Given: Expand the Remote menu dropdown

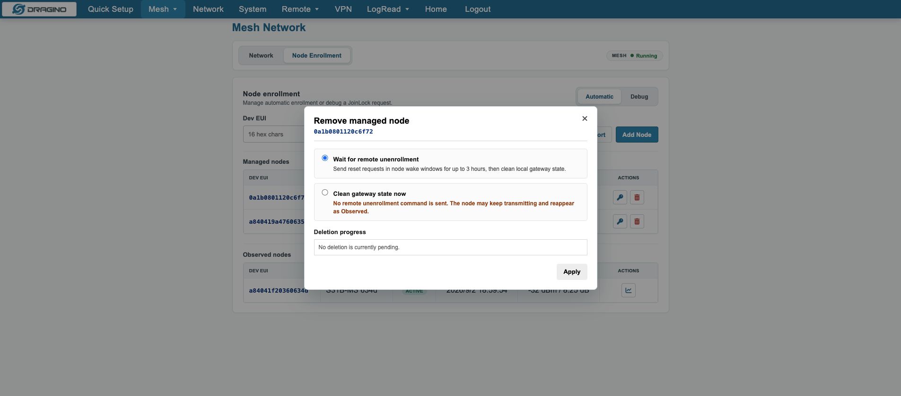Looking at the screenshot, I should [300, 9].
